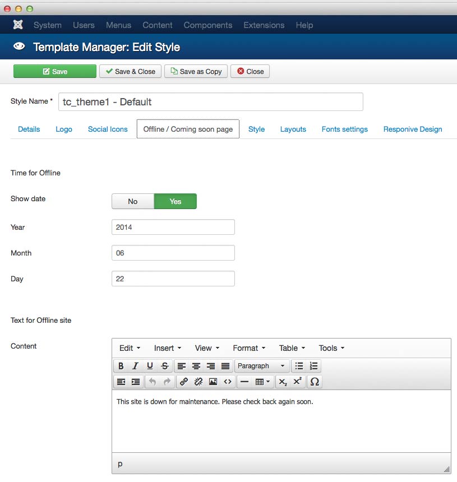
Task: Click into the Year input field
Action: pyautogui.click(x=173, y=227)
